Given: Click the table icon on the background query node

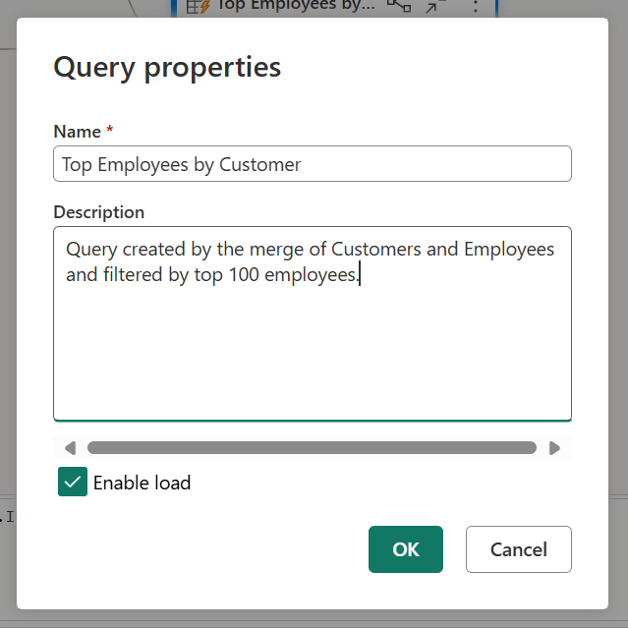Looking at the screenshot, I should coord(198,7).
